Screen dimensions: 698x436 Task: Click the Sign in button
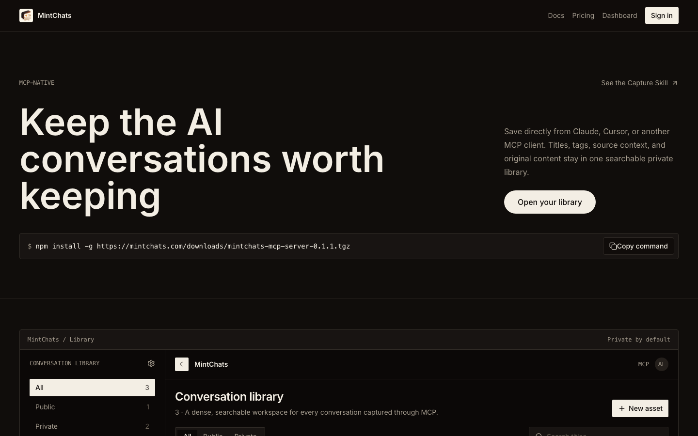click(662, 16)
